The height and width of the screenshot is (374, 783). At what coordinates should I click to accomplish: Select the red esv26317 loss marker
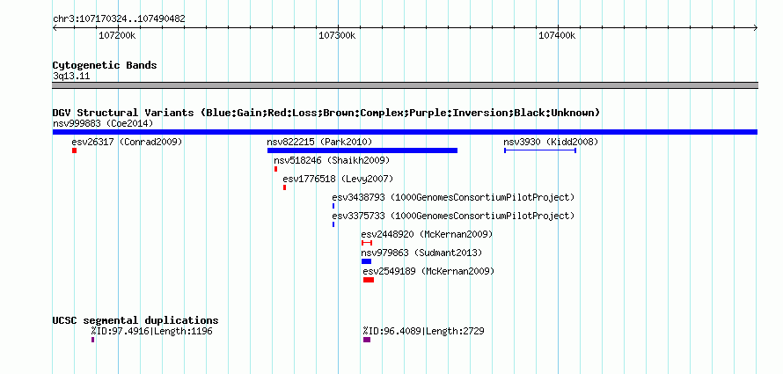click(74, 150)
